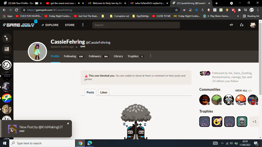View the yellow winking face trophy
Viewport: 262px width, 147px height.
point(217,121)
